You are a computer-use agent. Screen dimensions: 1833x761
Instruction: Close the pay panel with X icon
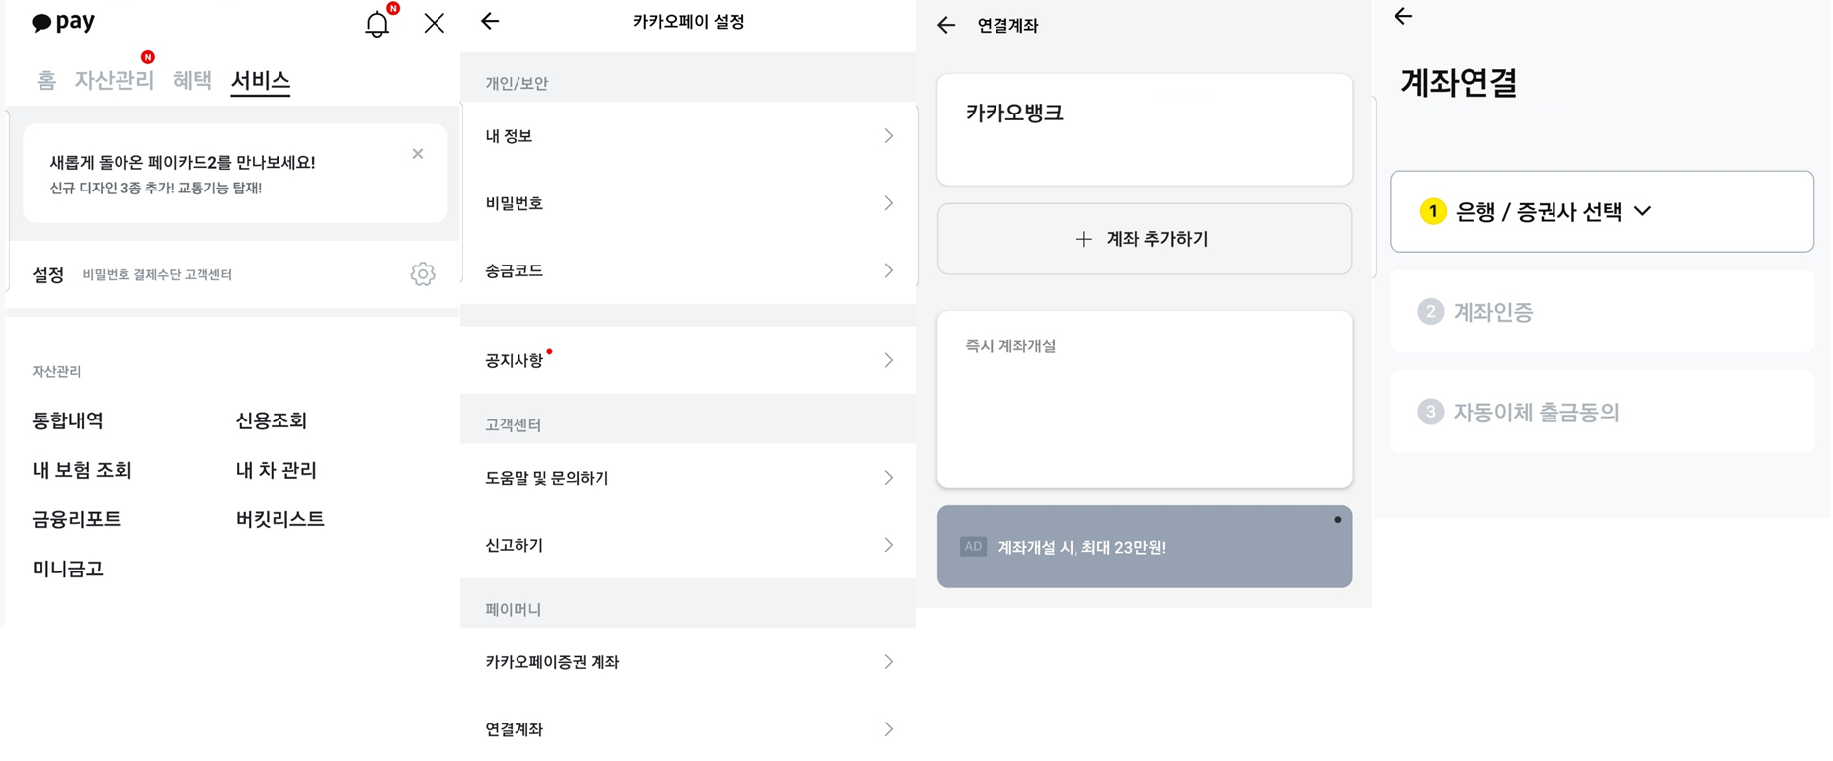click(x=434, y=23)
